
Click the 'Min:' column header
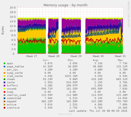click(x=71, y=60)
